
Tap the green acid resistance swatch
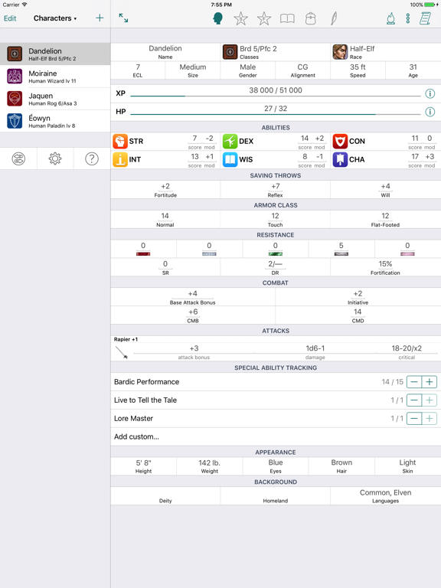[276, 254]
